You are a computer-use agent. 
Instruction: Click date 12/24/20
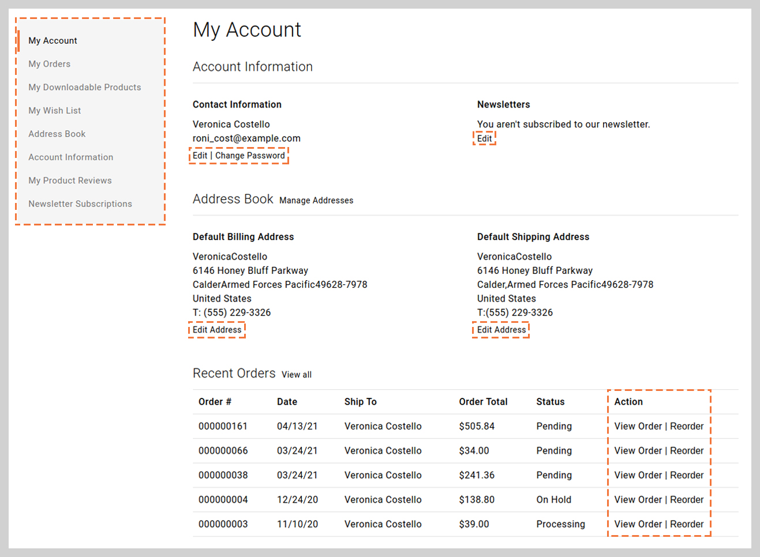pos(297,500)
